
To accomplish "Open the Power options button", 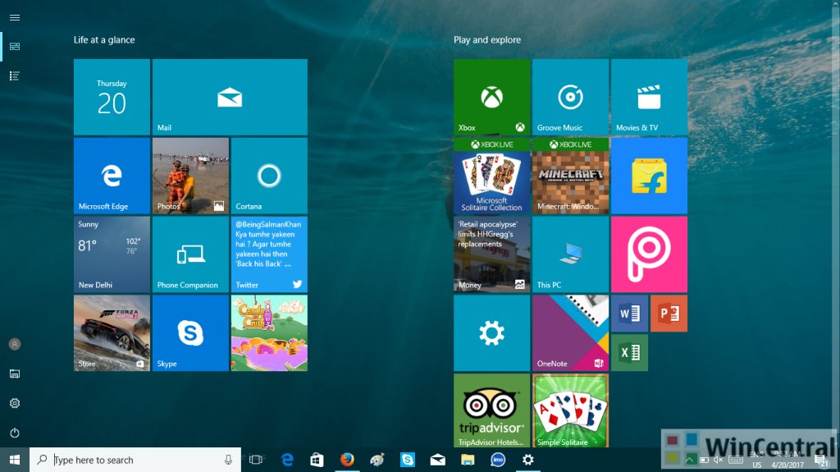I will 15,433.
